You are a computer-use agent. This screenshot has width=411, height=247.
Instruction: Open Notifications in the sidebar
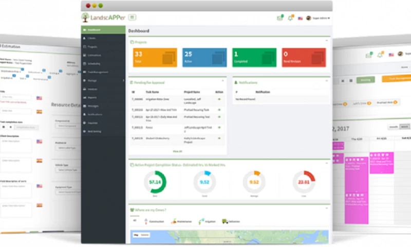click(103, 114)
